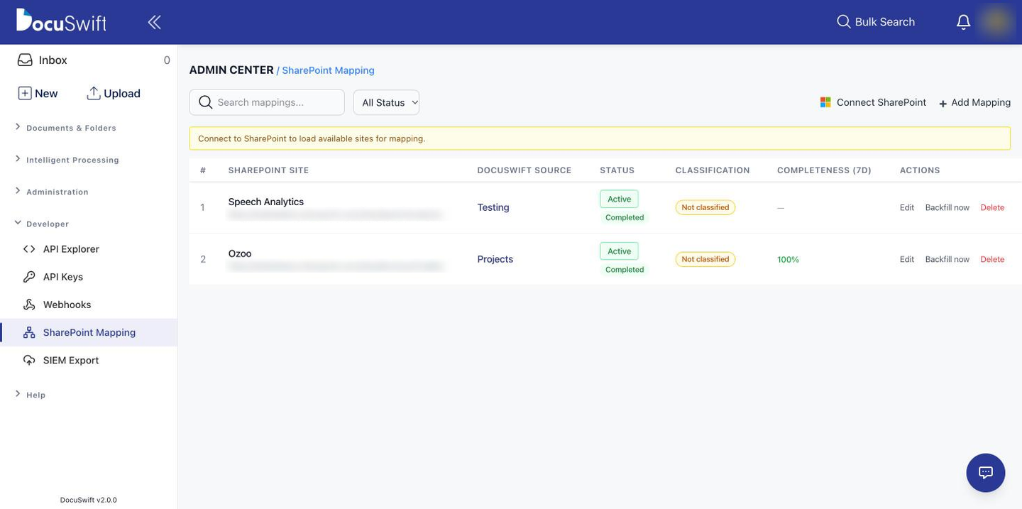Delete the Ozoo mapping
Image resolution: width=1022 pixels, height=509 pixels.
992,259
